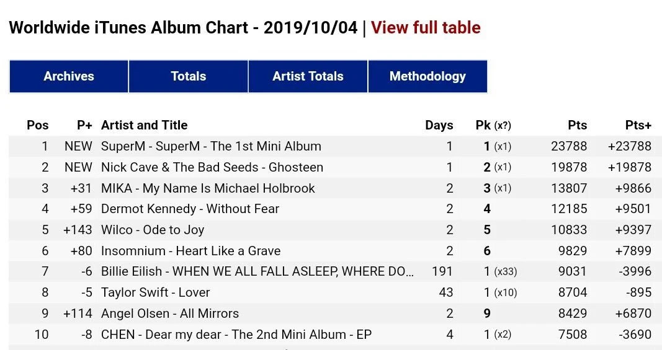
Task: Select Angel Olsen - All Mirrors row
Action: (x=169, y=313)
